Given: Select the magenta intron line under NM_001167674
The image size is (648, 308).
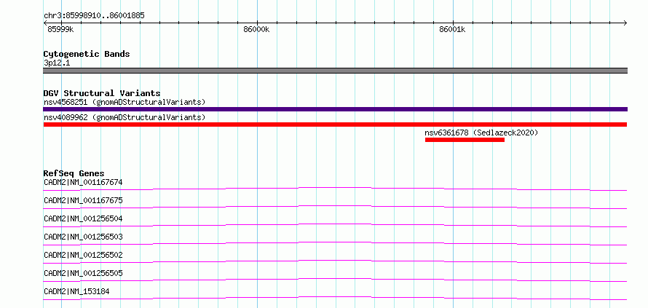Looking at the screenshot, I should tap(335, 188).
